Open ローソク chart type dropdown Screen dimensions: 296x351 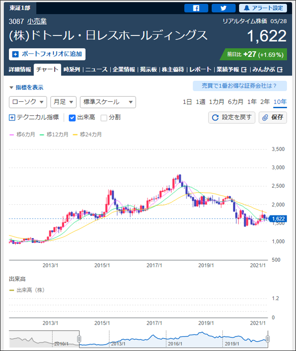(28, 102)
